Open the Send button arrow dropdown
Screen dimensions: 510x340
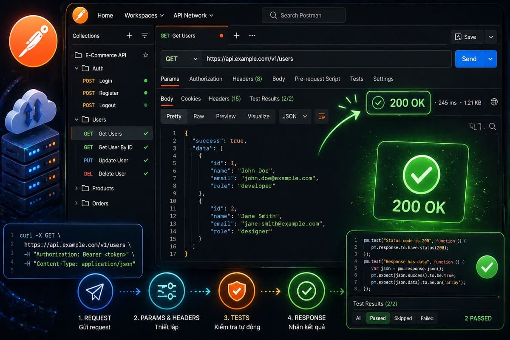(490, 59)
